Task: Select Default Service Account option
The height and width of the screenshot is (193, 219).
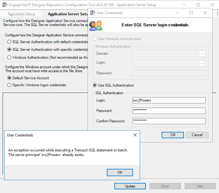Action: pyautogui.click(x=9, y=78)
